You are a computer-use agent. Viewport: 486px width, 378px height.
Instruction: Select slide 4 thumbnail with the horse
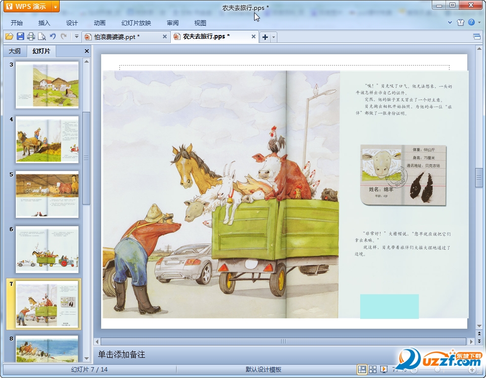point(47,139)
